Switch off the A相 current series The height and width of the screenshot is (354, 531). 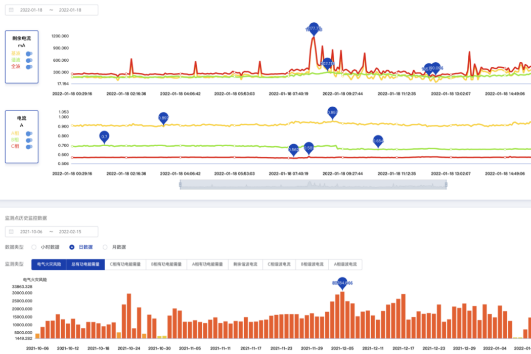(x=29, y=134)
